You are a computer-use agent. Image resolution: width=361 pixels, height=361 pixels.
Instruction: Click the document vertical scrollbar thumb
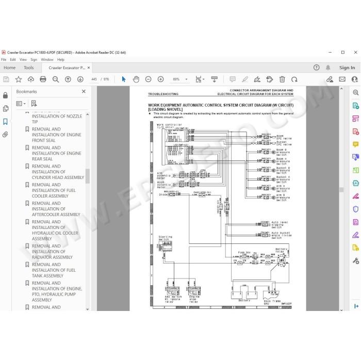tap(341, 190)
